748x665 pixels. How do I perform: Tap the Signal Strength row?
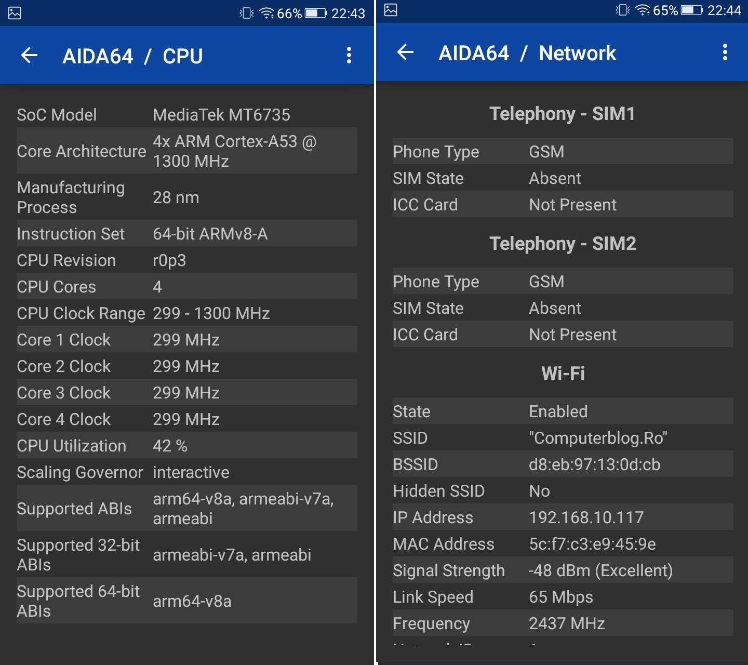(x=563, y=570)
